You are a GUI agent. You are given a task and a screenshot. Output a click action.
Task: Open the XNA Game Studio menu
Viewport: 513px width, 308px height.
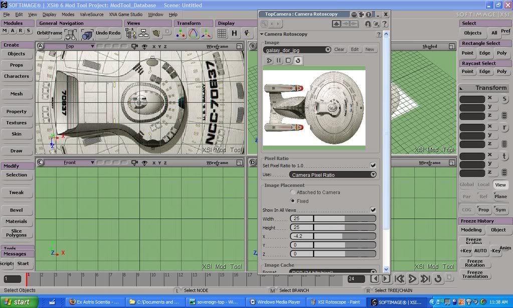pos(126,15)
